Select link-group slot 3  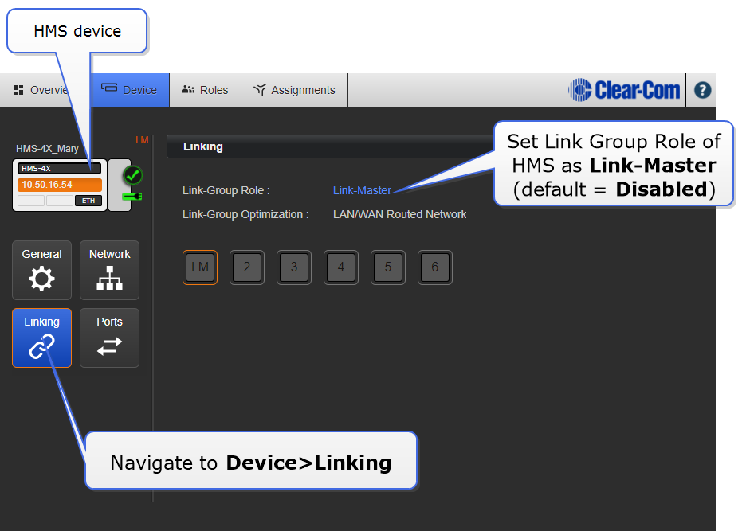[294, 267]
